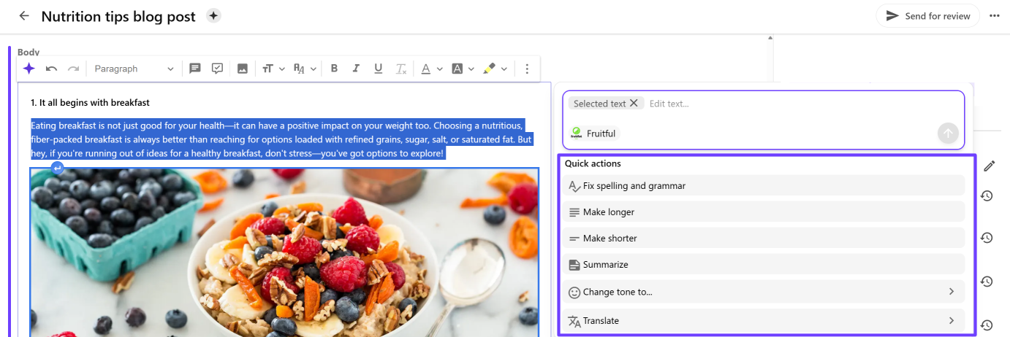Undo the last edit

click(51, 69)
